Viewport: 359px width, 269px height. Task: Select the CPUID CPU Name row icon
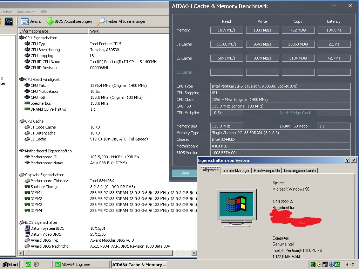27,61
